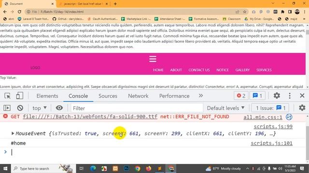309x173 pixels.
Task: Toggle the device toolbar icon
Action: click(x=19, y=96)
